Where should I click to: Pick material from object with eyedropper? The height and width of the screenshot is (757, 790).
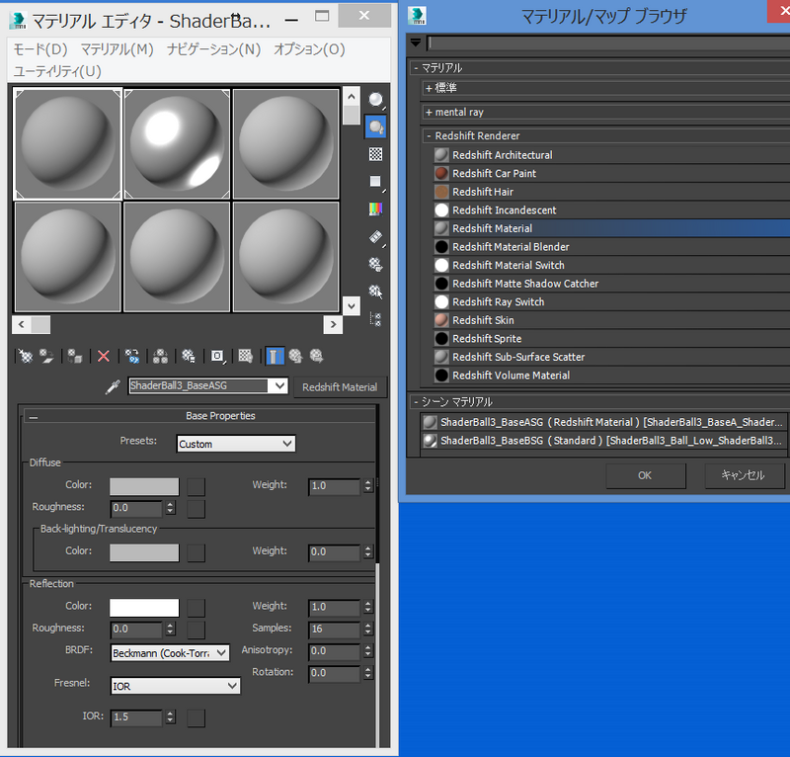(x=113, y=386)
